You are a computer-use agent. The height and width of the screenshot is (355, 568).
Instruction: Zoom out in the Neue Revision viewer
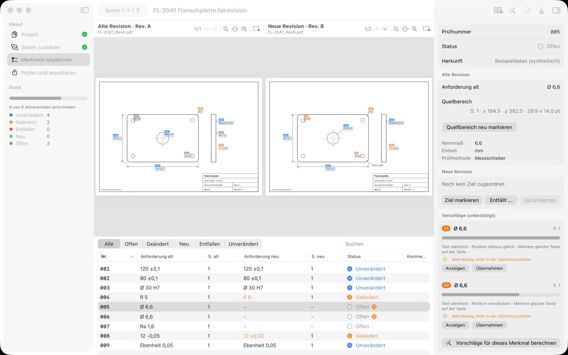(x=396, y=29)
